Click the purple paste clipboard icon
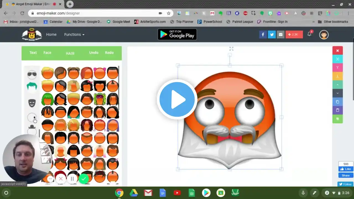This screenshot has height=199, width=354. click(x=337, y=110)
